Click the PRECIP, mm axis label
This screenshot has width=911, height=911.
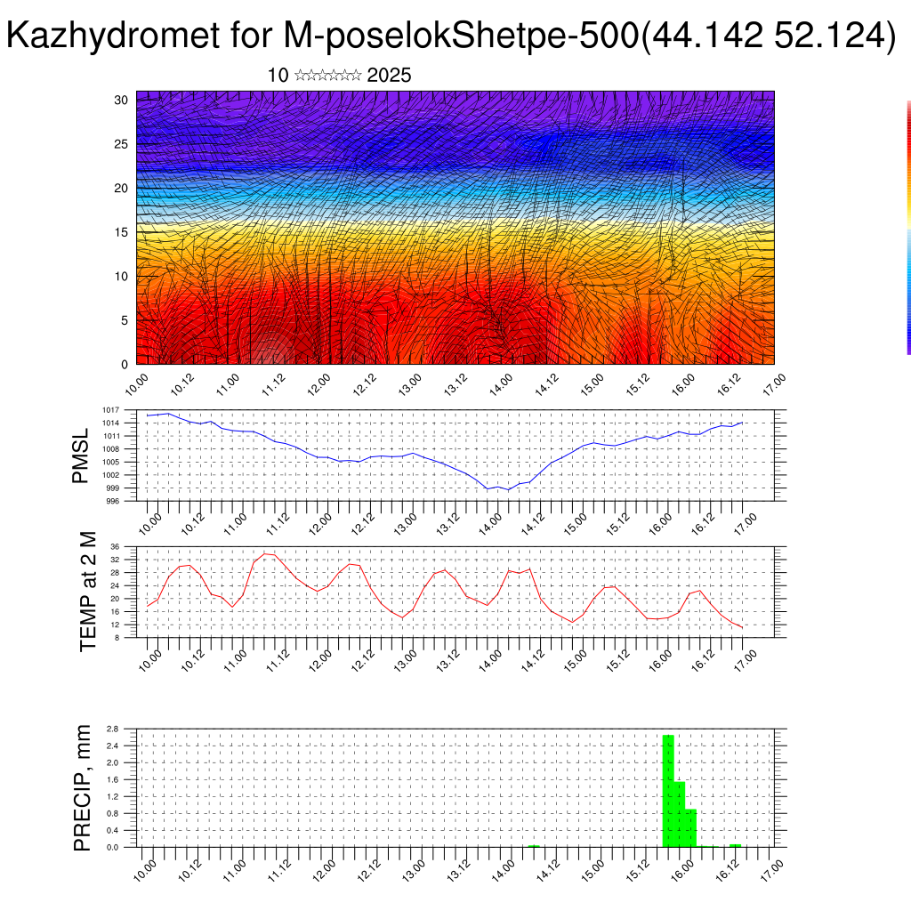point(83,788)
